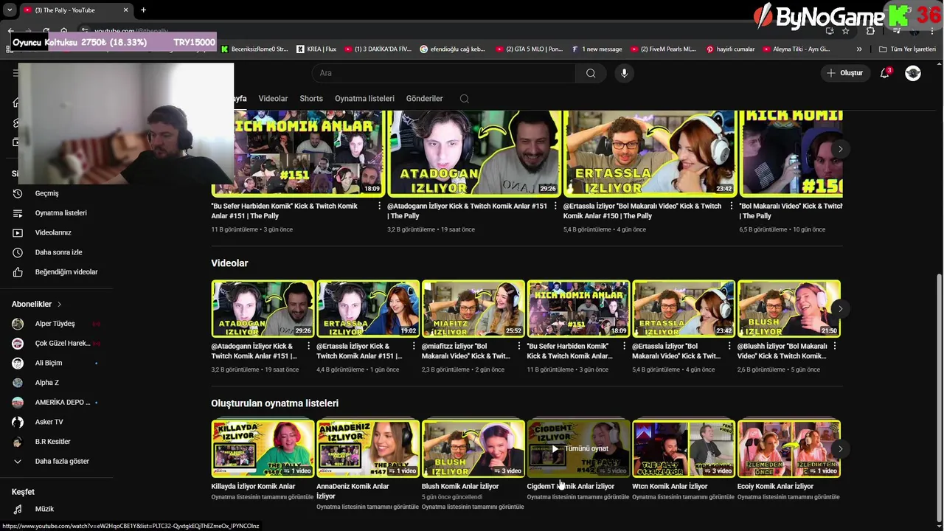The image size is (944, 531).
Task: Switch to Oynatma listeleri tab
Action: (x=364, y=99)
